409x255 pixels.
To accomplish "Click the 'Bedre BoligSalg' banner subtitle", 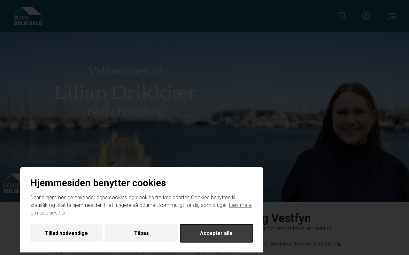I will tap(125, 112).
